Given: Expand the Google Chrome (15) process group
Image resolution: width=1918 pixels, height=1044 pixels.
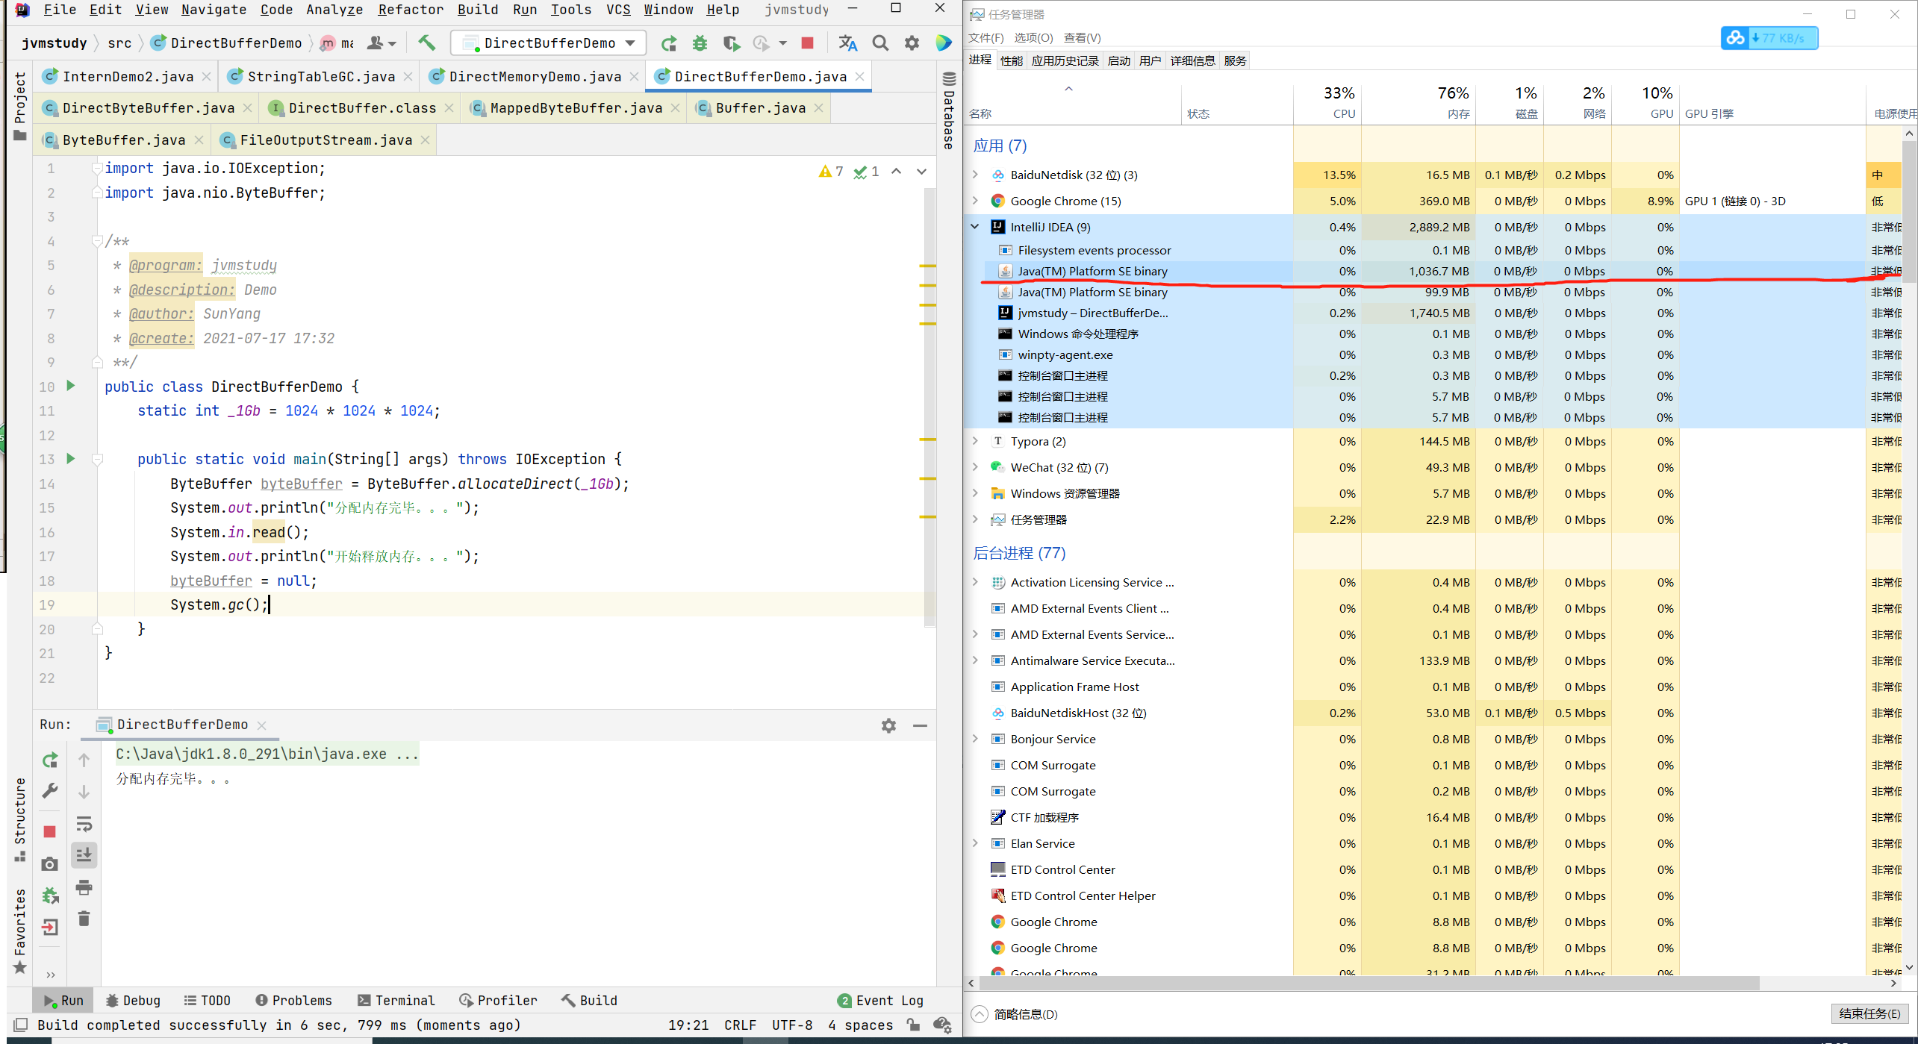Looking at the screenshot, I should tap(975, 201).
